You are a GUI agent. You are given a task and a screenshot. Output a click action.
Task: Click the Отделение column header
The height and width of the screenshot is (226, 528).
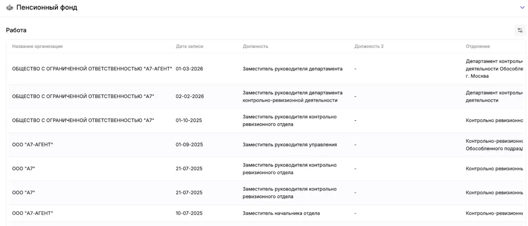point(478,46)
